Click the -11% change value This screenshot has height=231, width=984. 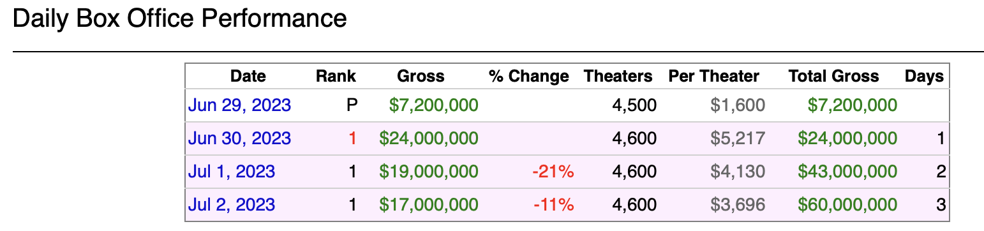click(x=553, y=204)
